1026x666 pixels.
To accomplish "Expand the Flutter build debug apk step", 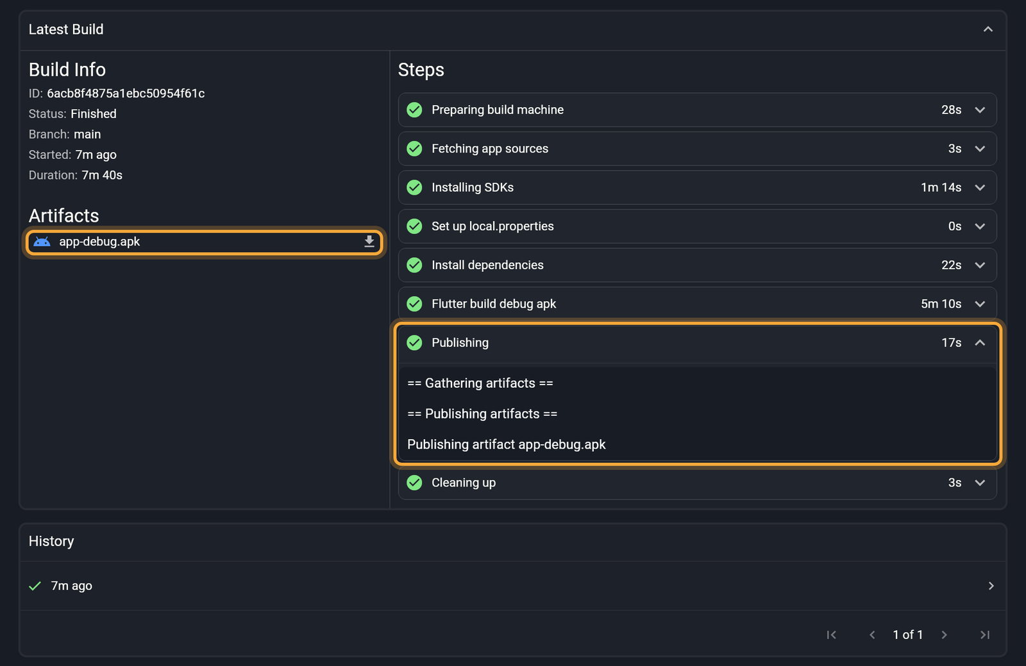I will tap(980, 304).
